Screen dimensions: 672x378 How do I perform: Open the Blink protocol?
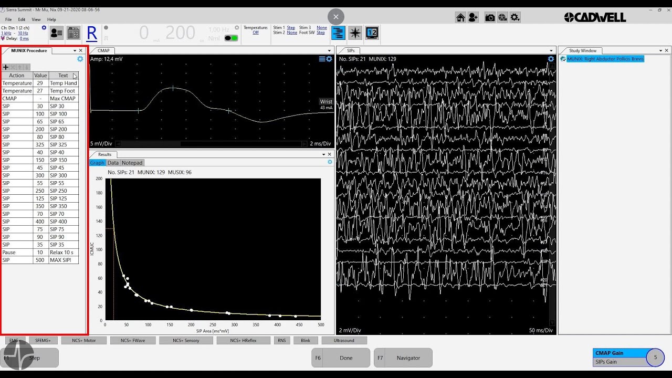coord(306,340)
